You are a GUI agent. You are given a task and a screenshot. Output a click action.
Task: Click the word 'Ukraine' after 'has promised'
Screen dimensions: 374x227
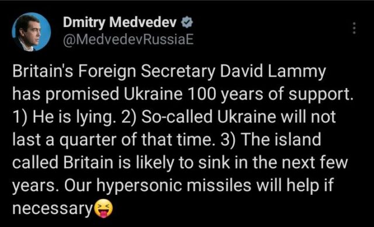pos(153,95)
